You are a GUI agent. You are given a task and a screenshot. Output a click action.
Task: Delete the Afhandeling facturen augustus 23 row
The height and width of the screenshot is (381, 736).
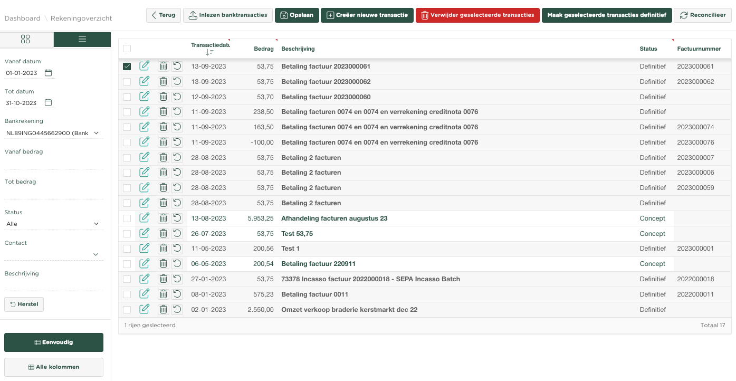pos(164,218)
